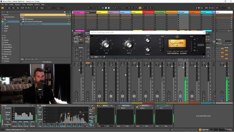Open the File menu
Screen dimensions: 234x132
click(2, 4)
